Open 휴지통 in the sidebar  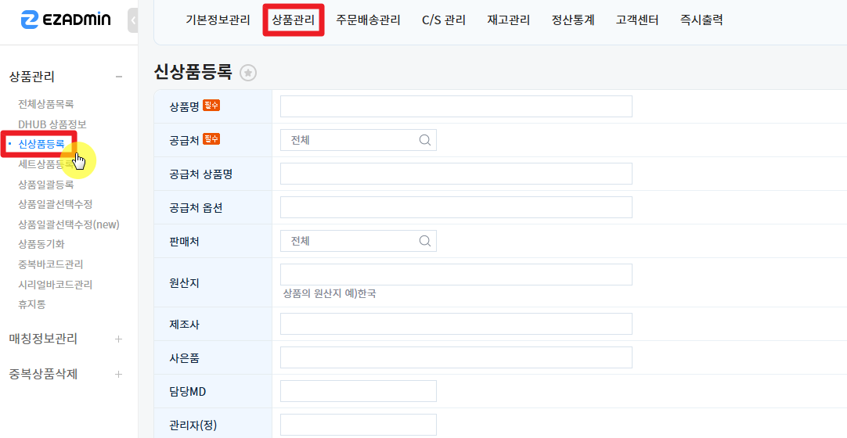32,305
